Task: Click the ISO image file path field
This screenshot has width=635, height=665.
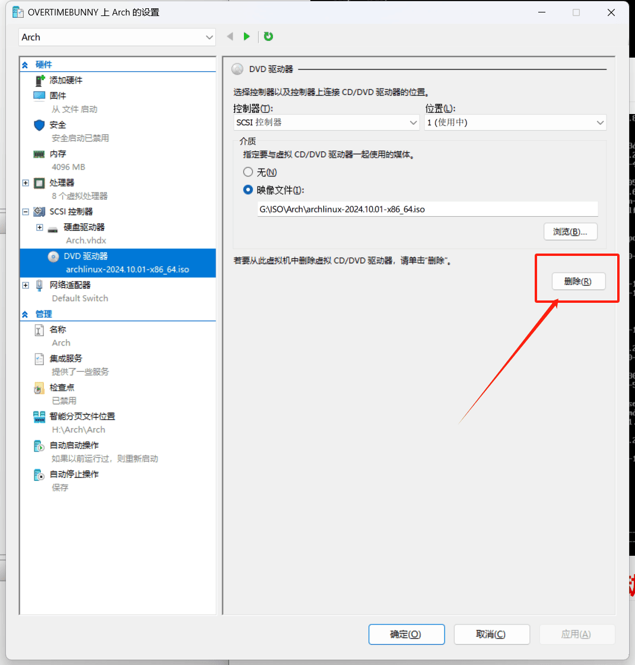Action: 427,210
